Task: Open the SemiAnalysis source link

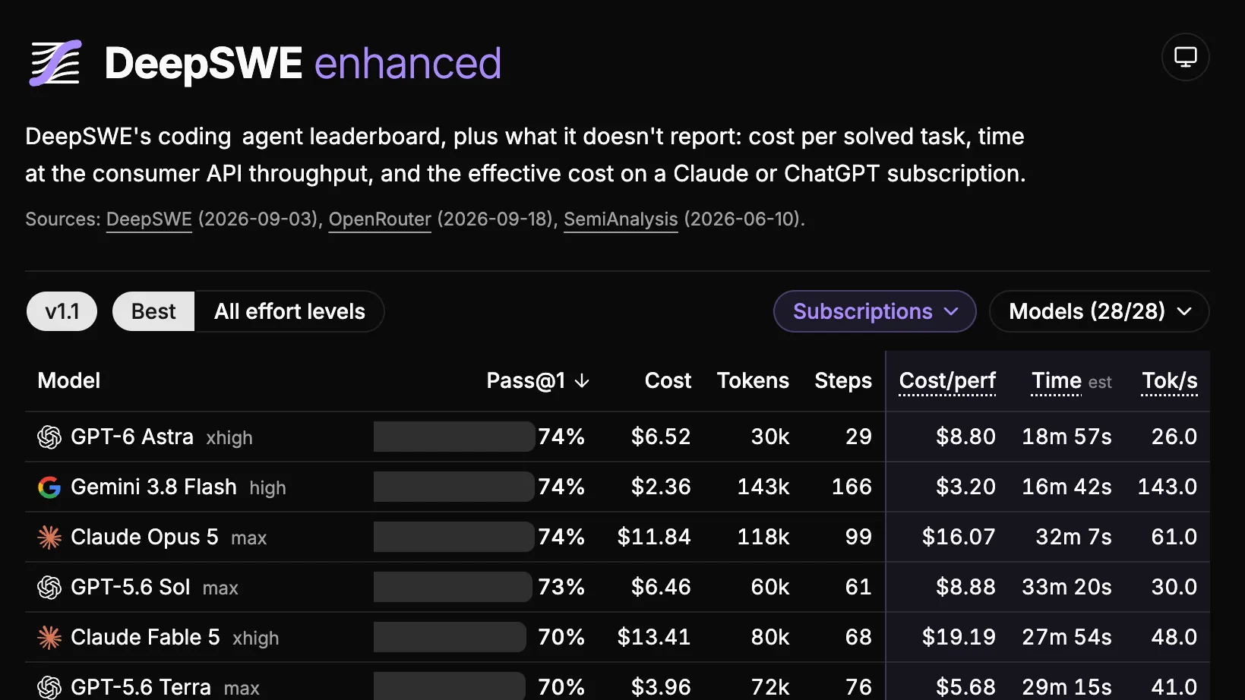Action: coord(621,219)
